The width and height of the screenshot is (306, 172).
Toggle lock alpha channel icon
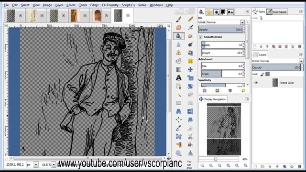click(x=268, y=74)
